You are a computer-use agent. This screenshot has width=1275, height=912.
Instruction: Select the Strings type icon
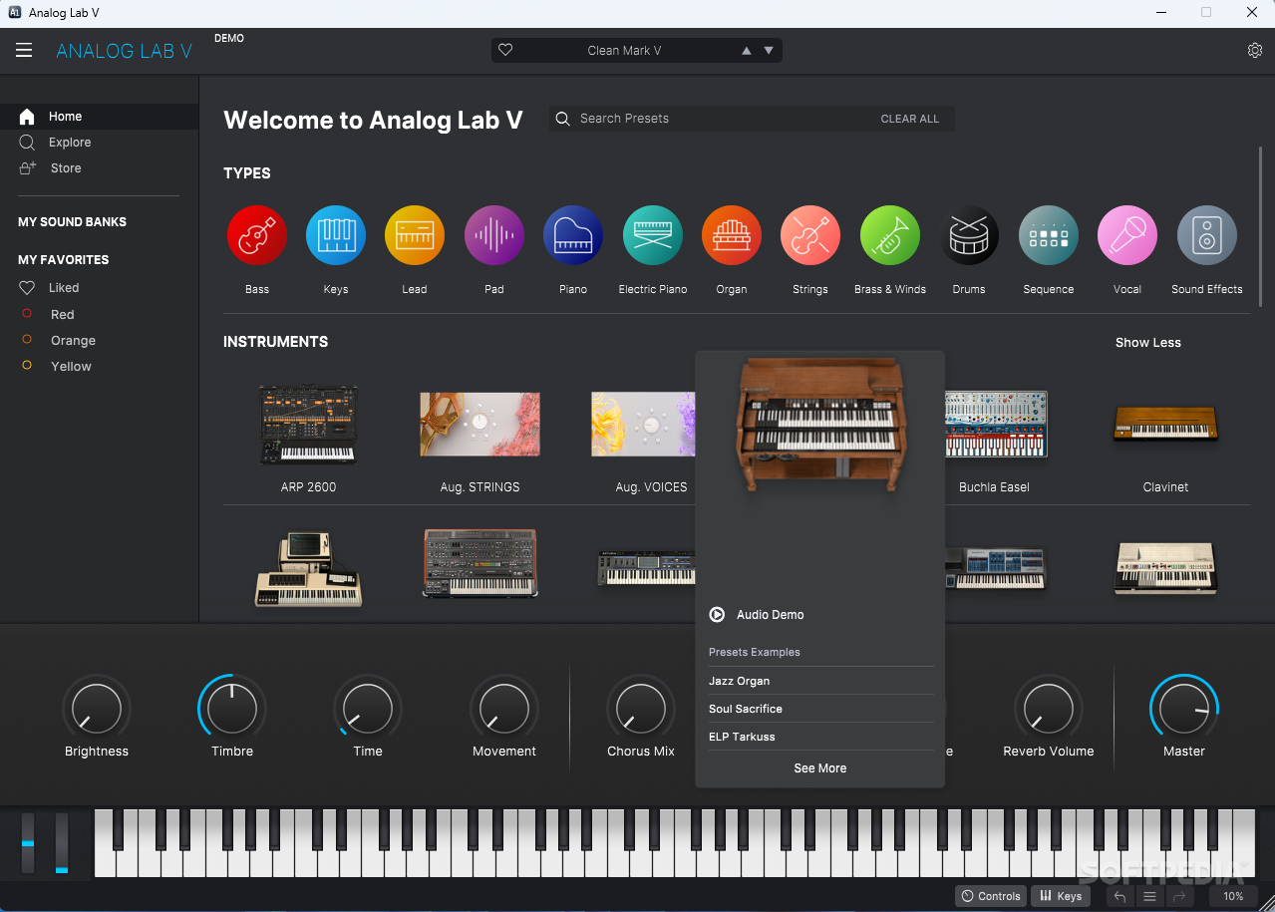(x=810, y=235)
